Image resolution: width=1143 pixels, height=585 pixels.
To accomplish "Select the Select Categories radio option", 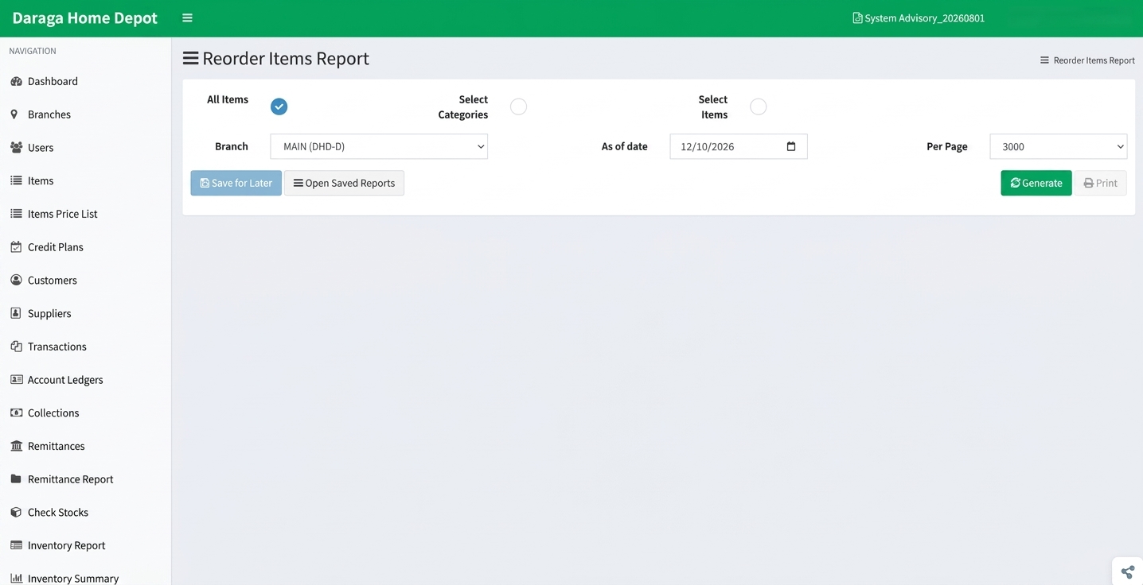I will pyautogui.click(x=518, y=107).
